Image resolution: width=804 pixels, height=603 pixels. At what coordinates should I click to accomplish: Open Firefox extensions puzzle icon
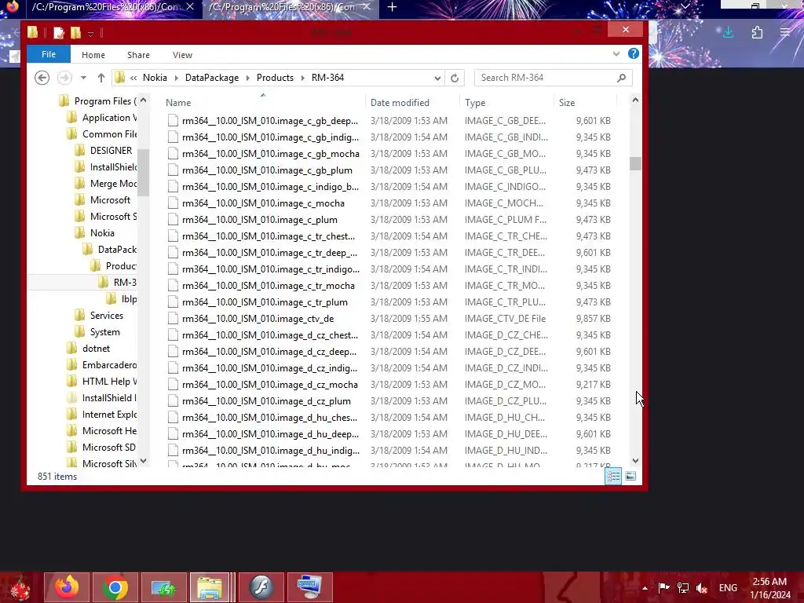point(757,33)
